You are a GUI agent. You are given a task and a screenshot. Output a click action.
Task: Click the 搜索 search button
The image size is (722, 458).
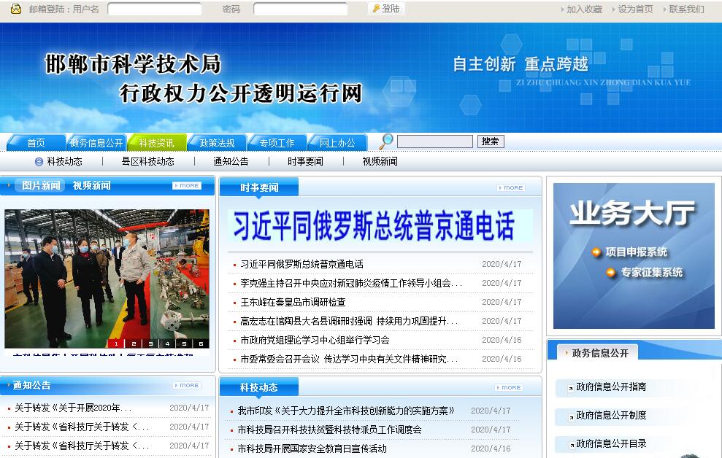[491, 141]
